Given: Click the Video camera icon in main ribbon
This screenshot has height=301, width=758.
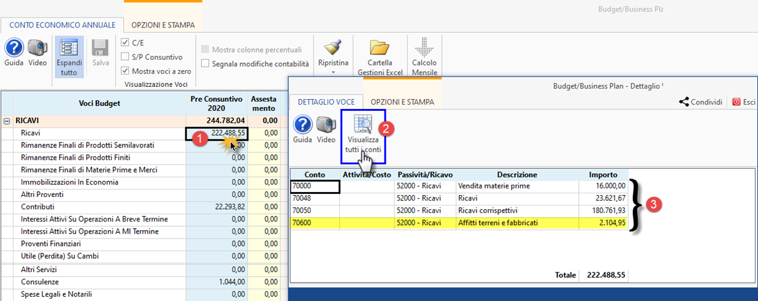Looking at the screenshot, I should 37,48.
